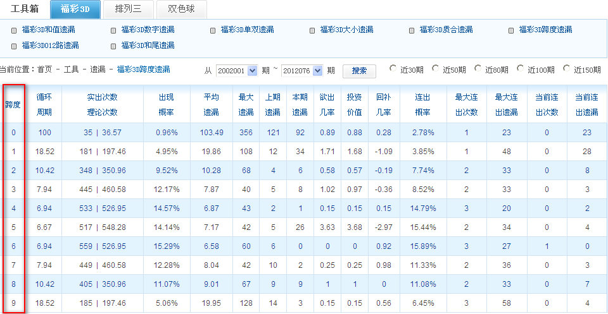608x314 pixels.
Task: Click the icon beside 福彩3D单双遗漏
Action: click(213, 30)
